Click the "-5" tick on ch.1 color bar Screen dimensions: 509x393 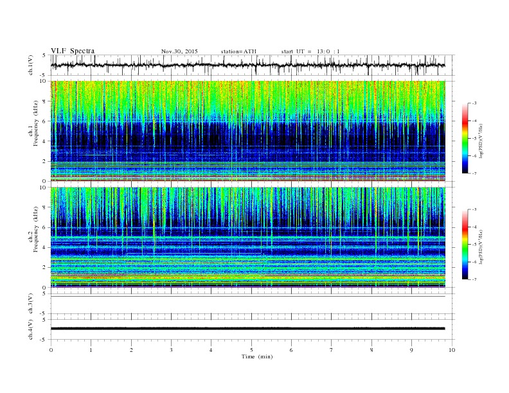point(474,138)
